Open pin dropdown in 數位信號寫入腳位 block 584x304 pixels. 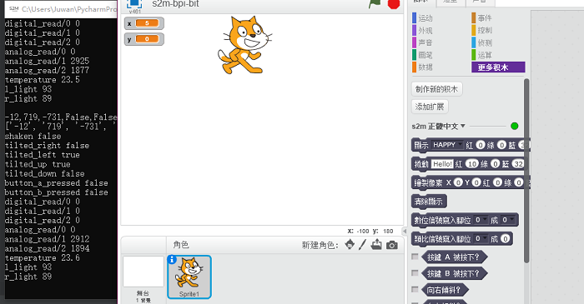tap(481, 220)
